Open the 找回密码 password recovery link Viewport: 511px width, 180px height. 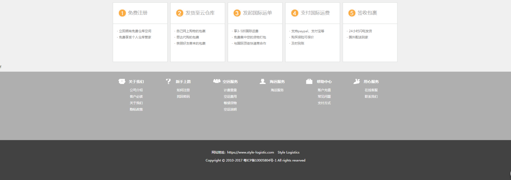[183, 96]
